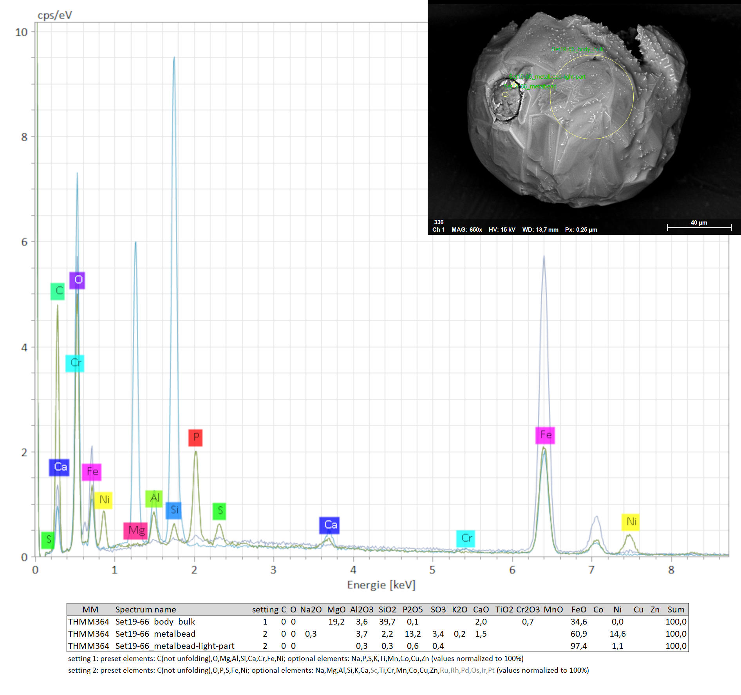Click the Energie [keV] axis title
The width and height of the screenshot is (741, 695).
click(x=381, y=585)
